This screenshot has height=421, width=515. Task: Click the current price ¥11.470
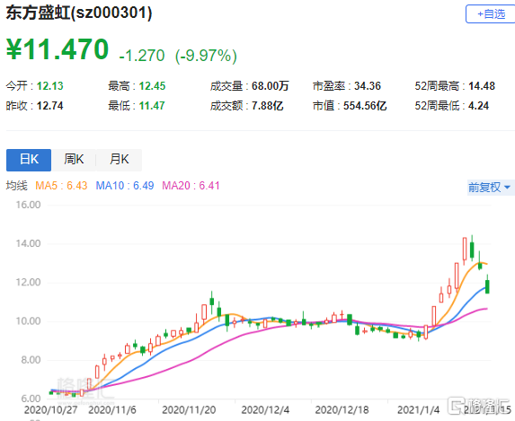click(58, 49)
